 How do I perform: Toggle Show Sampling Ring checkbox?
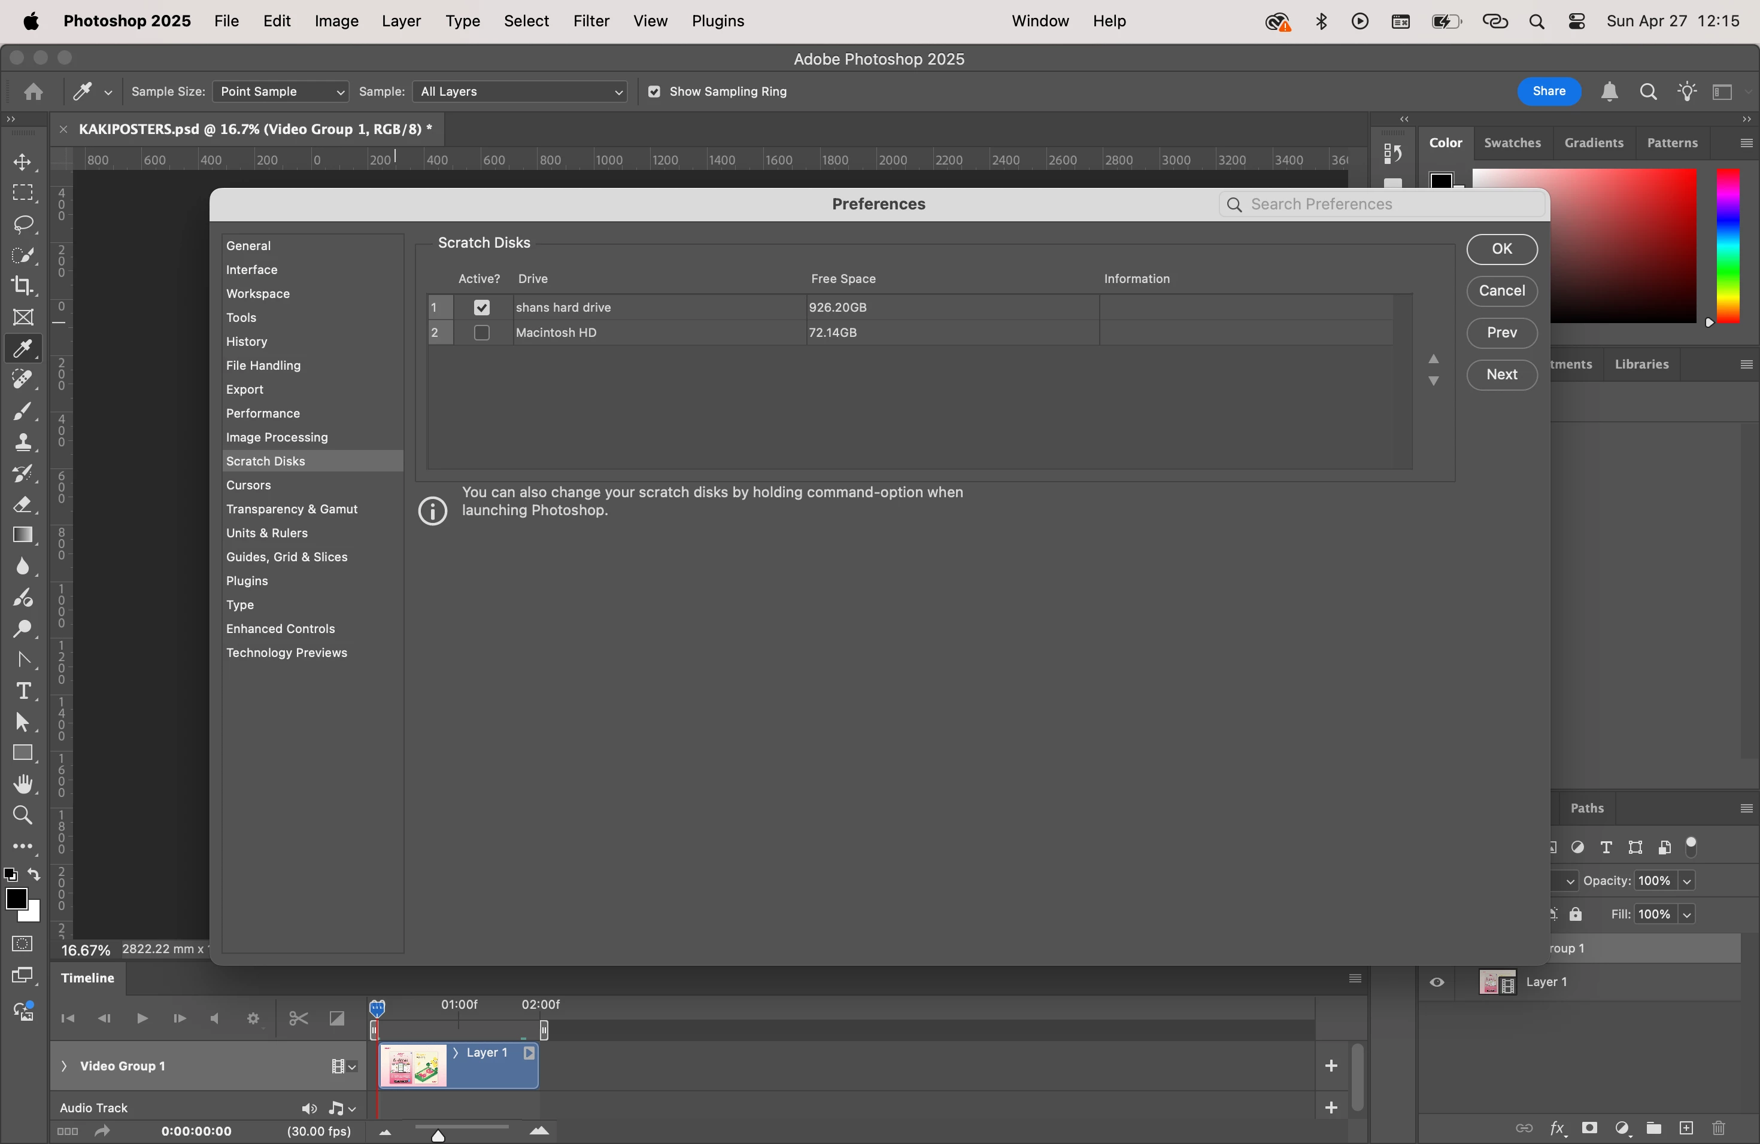click(x=654, y=92)
